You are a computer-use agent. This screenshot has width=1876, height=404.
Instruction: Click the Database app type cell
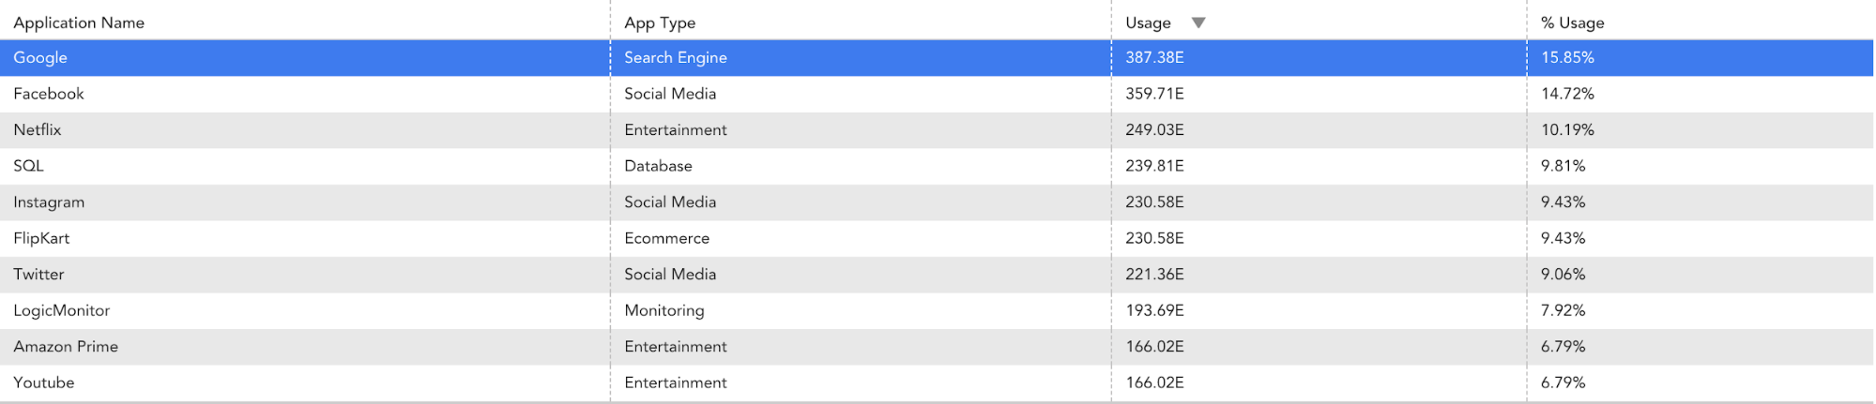coord(658,166)
